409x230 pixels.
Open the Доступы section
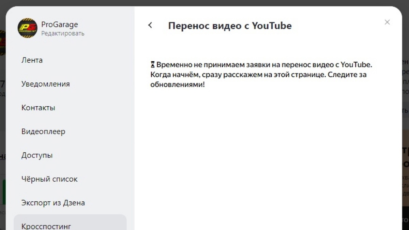pyautogui.click(x=37, y=155)
